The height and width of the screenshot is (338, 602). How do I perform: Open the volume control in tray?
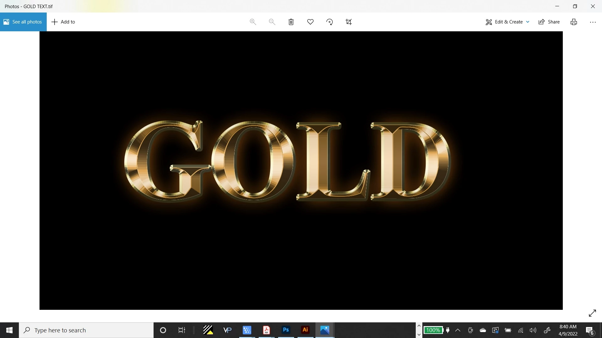(533, 330)
